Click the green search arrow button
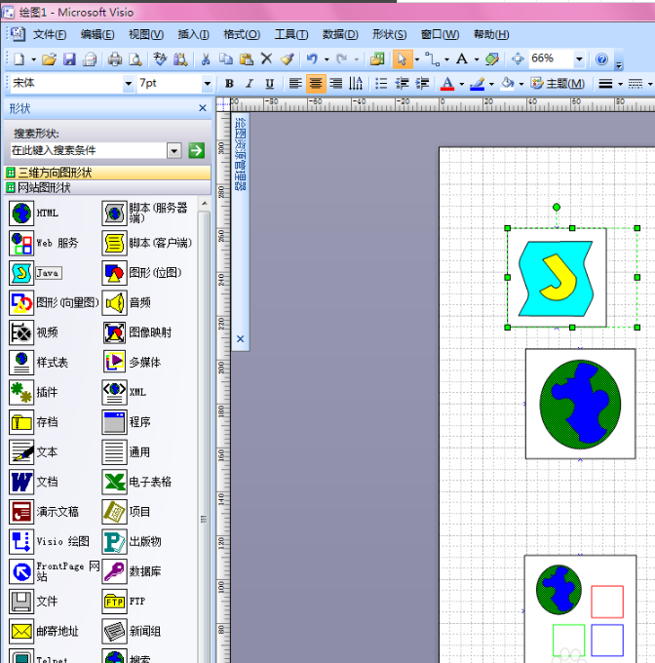 coord(196,150)
